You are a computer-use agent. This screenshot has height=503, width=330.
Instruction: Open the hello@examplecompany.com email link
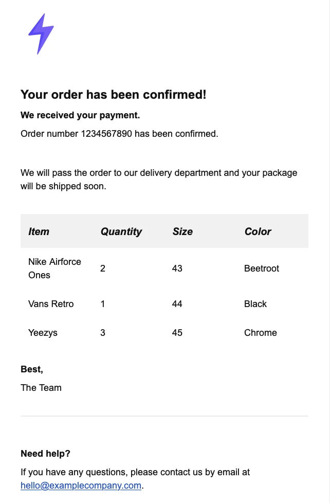coord(81,485)
